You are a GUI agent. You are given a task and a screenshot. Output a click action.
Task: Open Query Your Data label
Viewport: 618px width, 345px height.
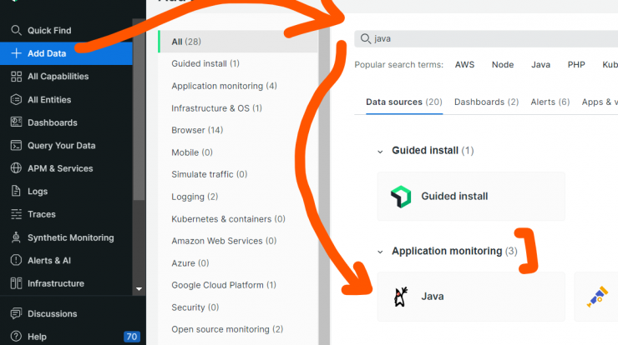tap(62, 146)
